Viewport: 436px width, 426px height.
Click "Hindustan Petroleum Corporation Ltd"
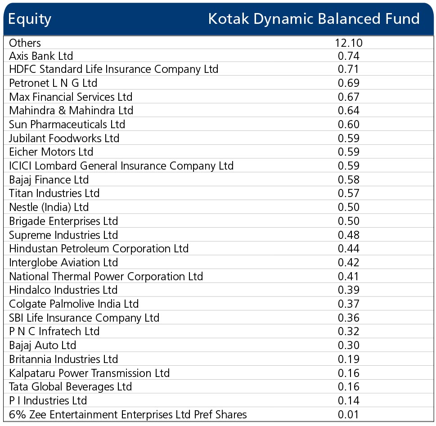coord(99,249)
